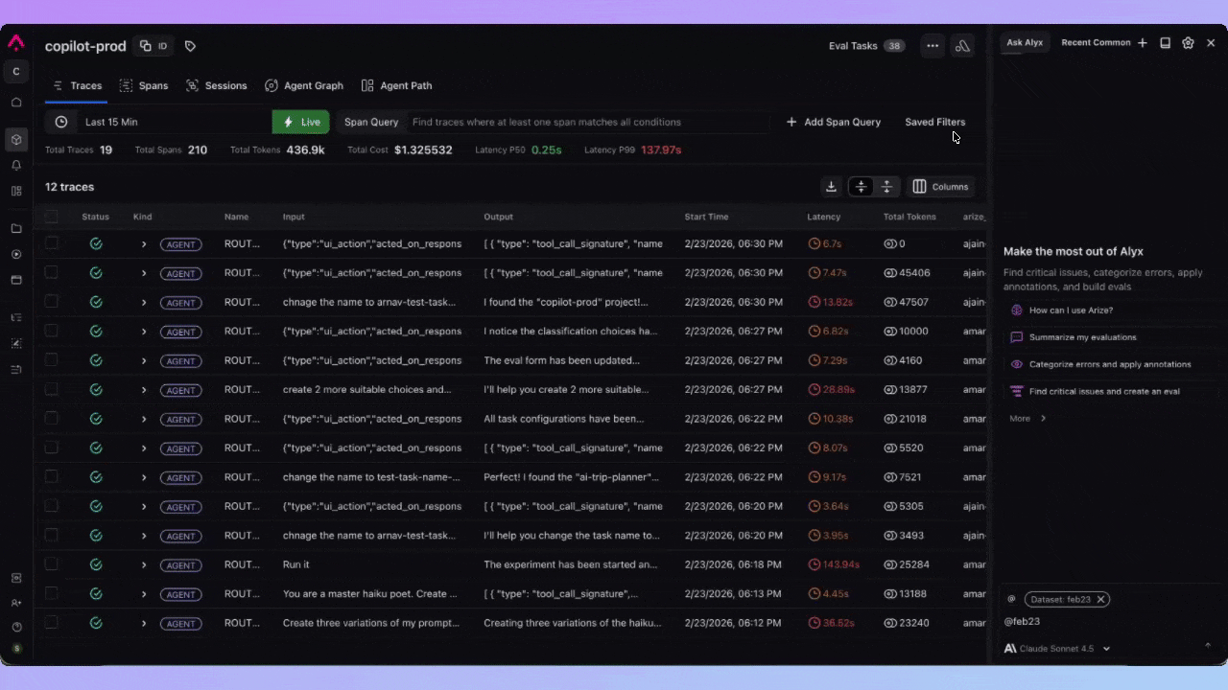Check the row with 13.82s latency

(x=52, y=302)
